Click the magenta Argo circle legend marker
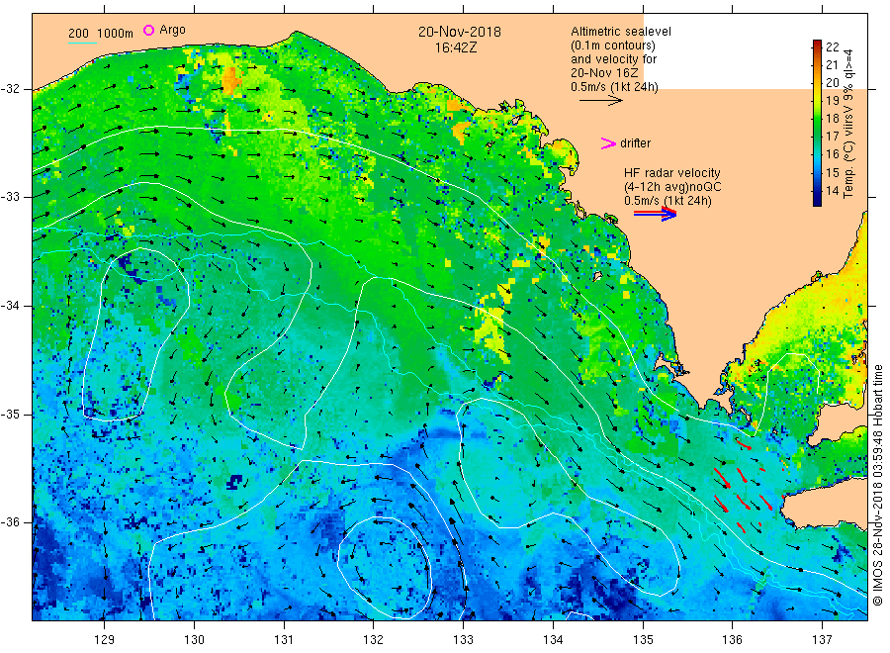 tap(148, 30)
